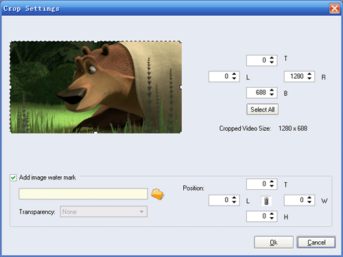Increase watermark Width value
The image size is (343, 257).
309,198
